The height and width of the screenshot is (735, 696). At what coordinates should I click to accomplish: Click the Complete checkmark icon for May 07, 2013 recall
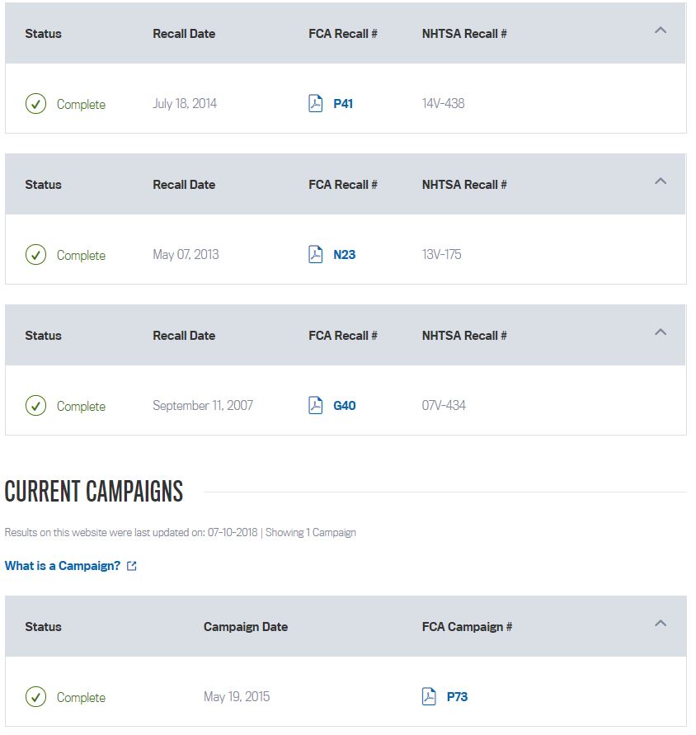(x=35, y=255)
